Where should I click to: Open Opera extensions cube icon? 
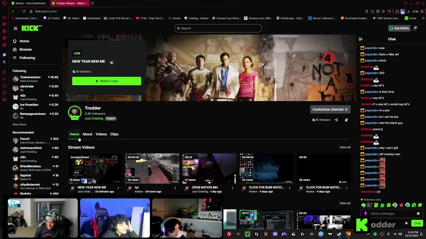(397, 11)
